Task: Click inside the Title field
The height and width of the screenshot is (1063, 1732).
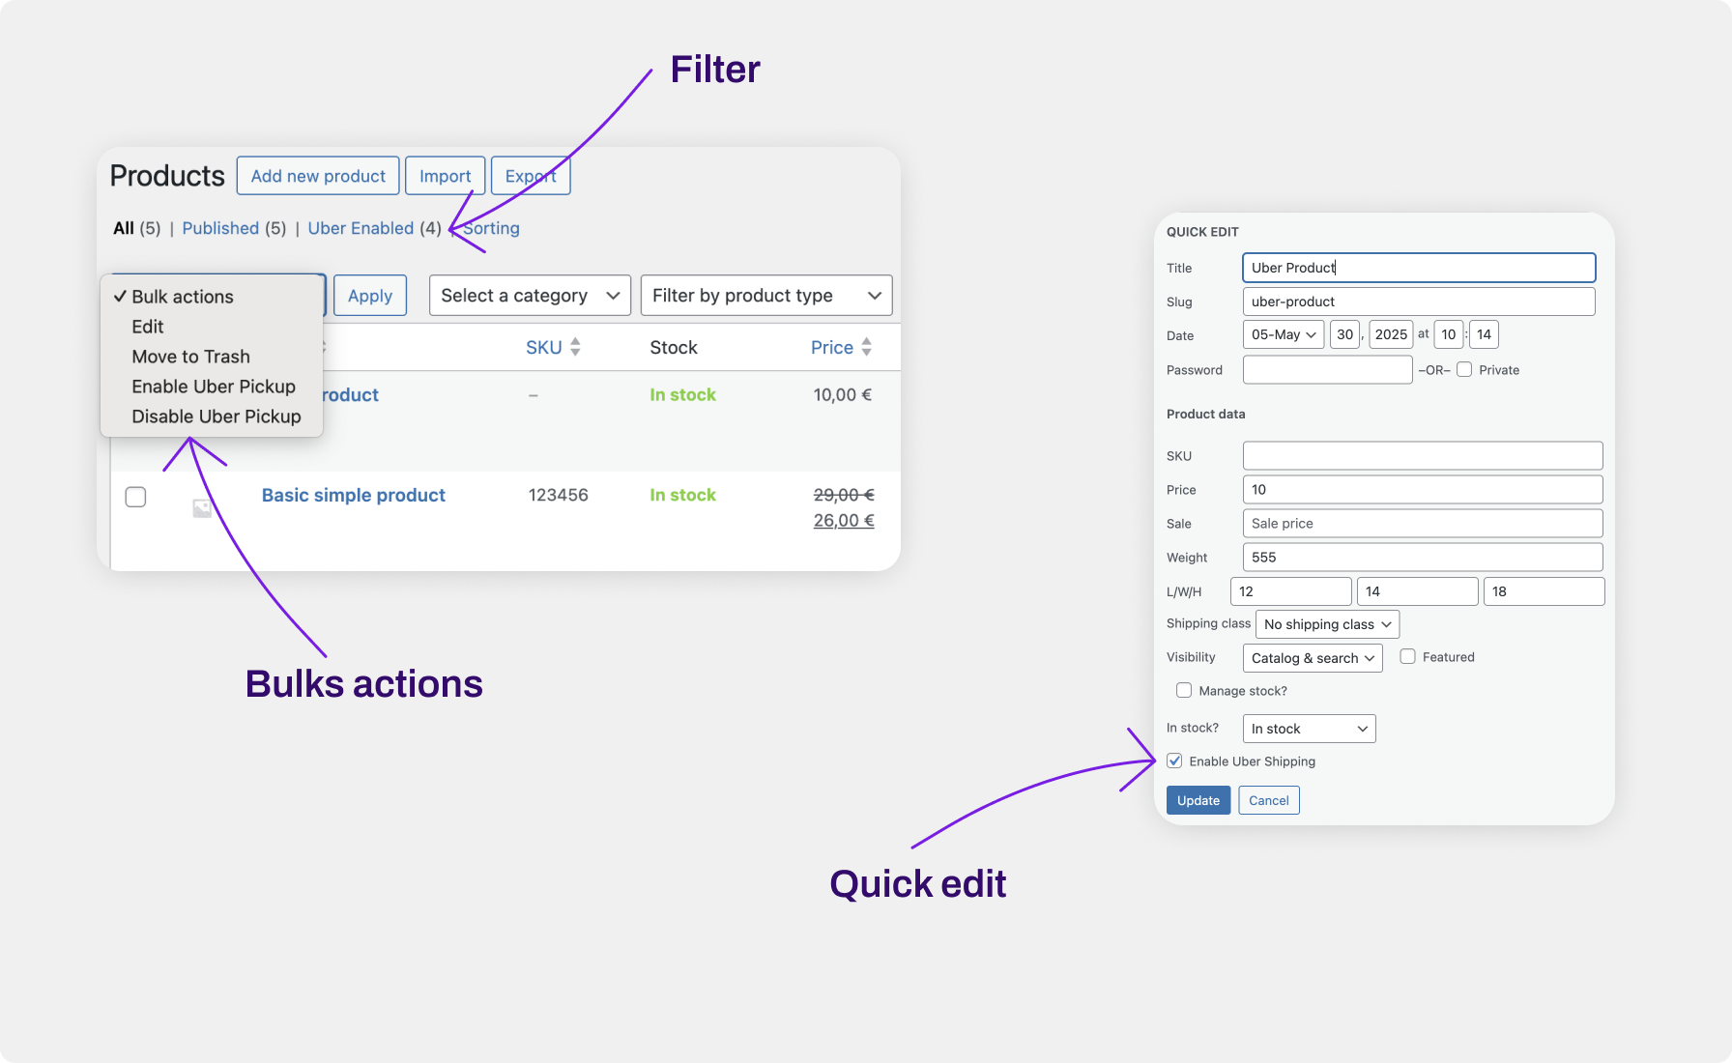Action: pos(1417,268)
